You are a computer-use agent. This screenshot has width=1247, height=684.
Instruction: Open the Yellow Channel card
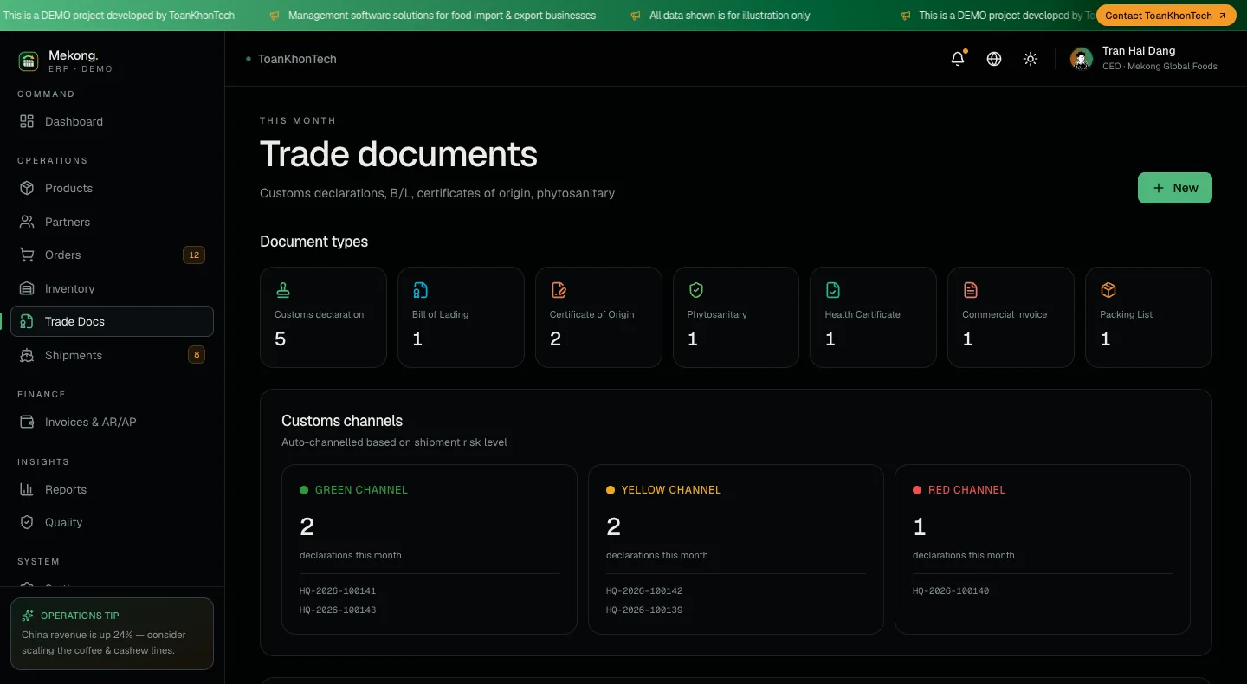pyautogui.click(x=736, y=550)
